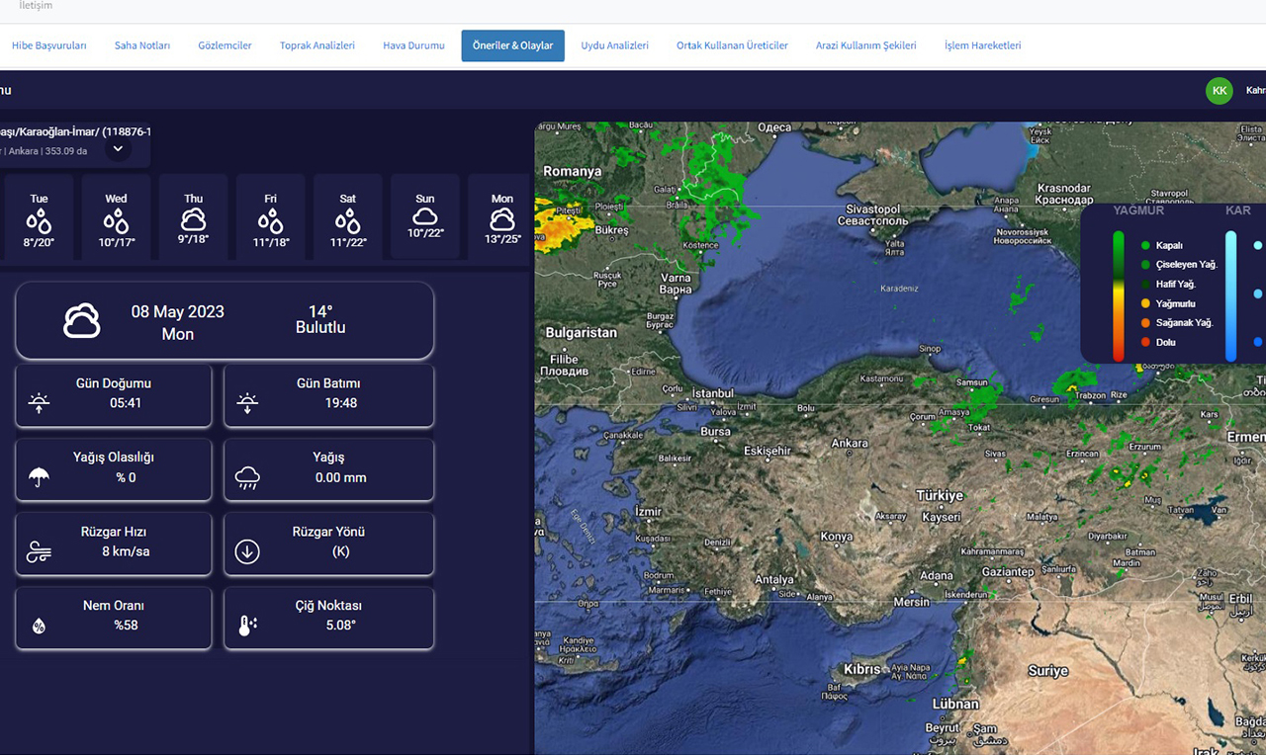Click the %58 humidity value
This screenshot has height=755, width=1266.
[126, 626]
